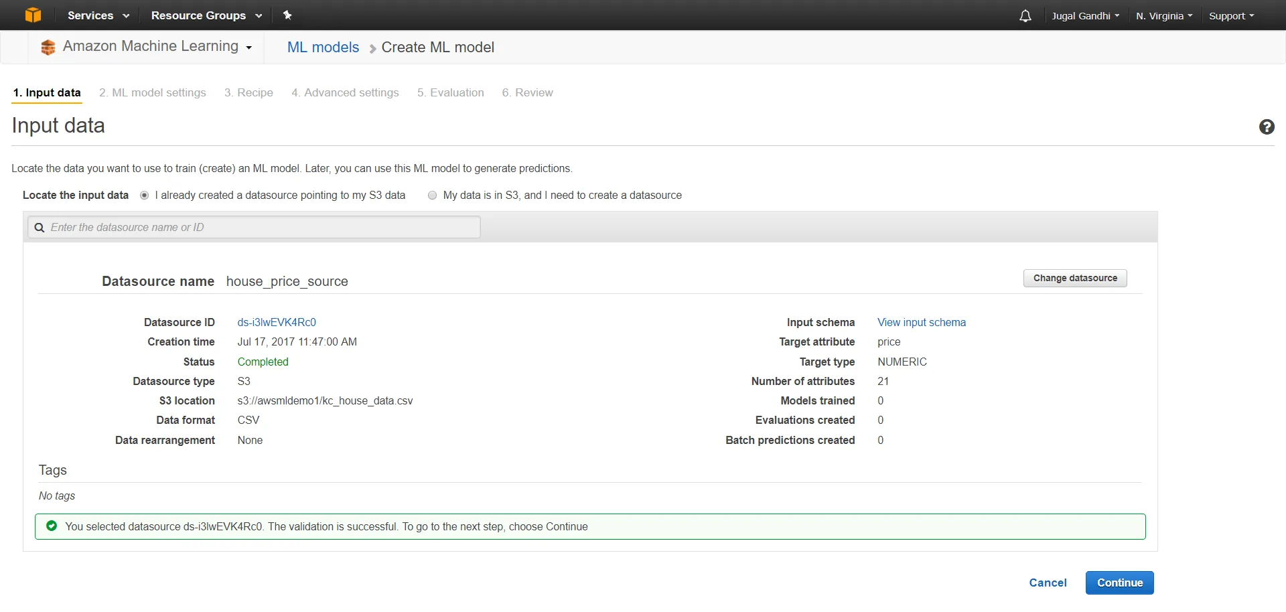Click the 'Completed' status value
The image size is (1286, 612).
263,362
